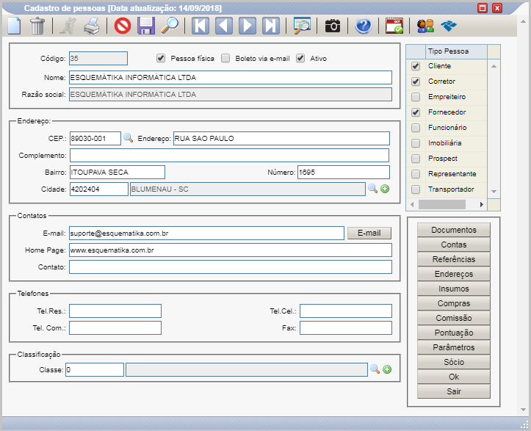Check Funcionário in Tipo Pessoa list
Image resolution: width=531 pixels, height=431 pixels.
pyautogui.click(x=416, y=128)
